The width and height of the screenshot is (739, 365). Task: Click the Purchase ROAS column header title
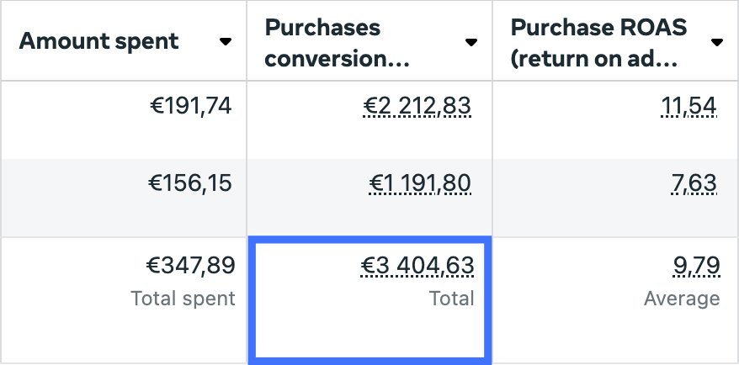pos(599,42)
